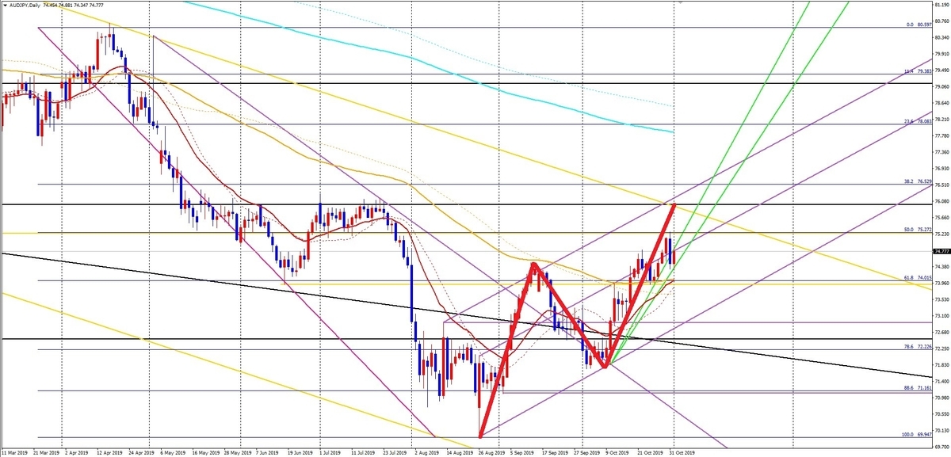This screenshot has width=951, height=457.
Task: Click the 71.830 price scale value
Action: tap(942, 365)
